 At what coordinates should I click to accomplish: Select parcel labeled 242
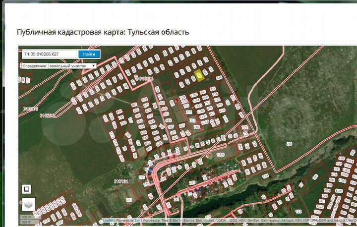(x=192, y=182)
